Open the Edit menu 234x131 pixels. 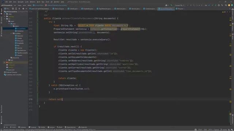point(10,2)
